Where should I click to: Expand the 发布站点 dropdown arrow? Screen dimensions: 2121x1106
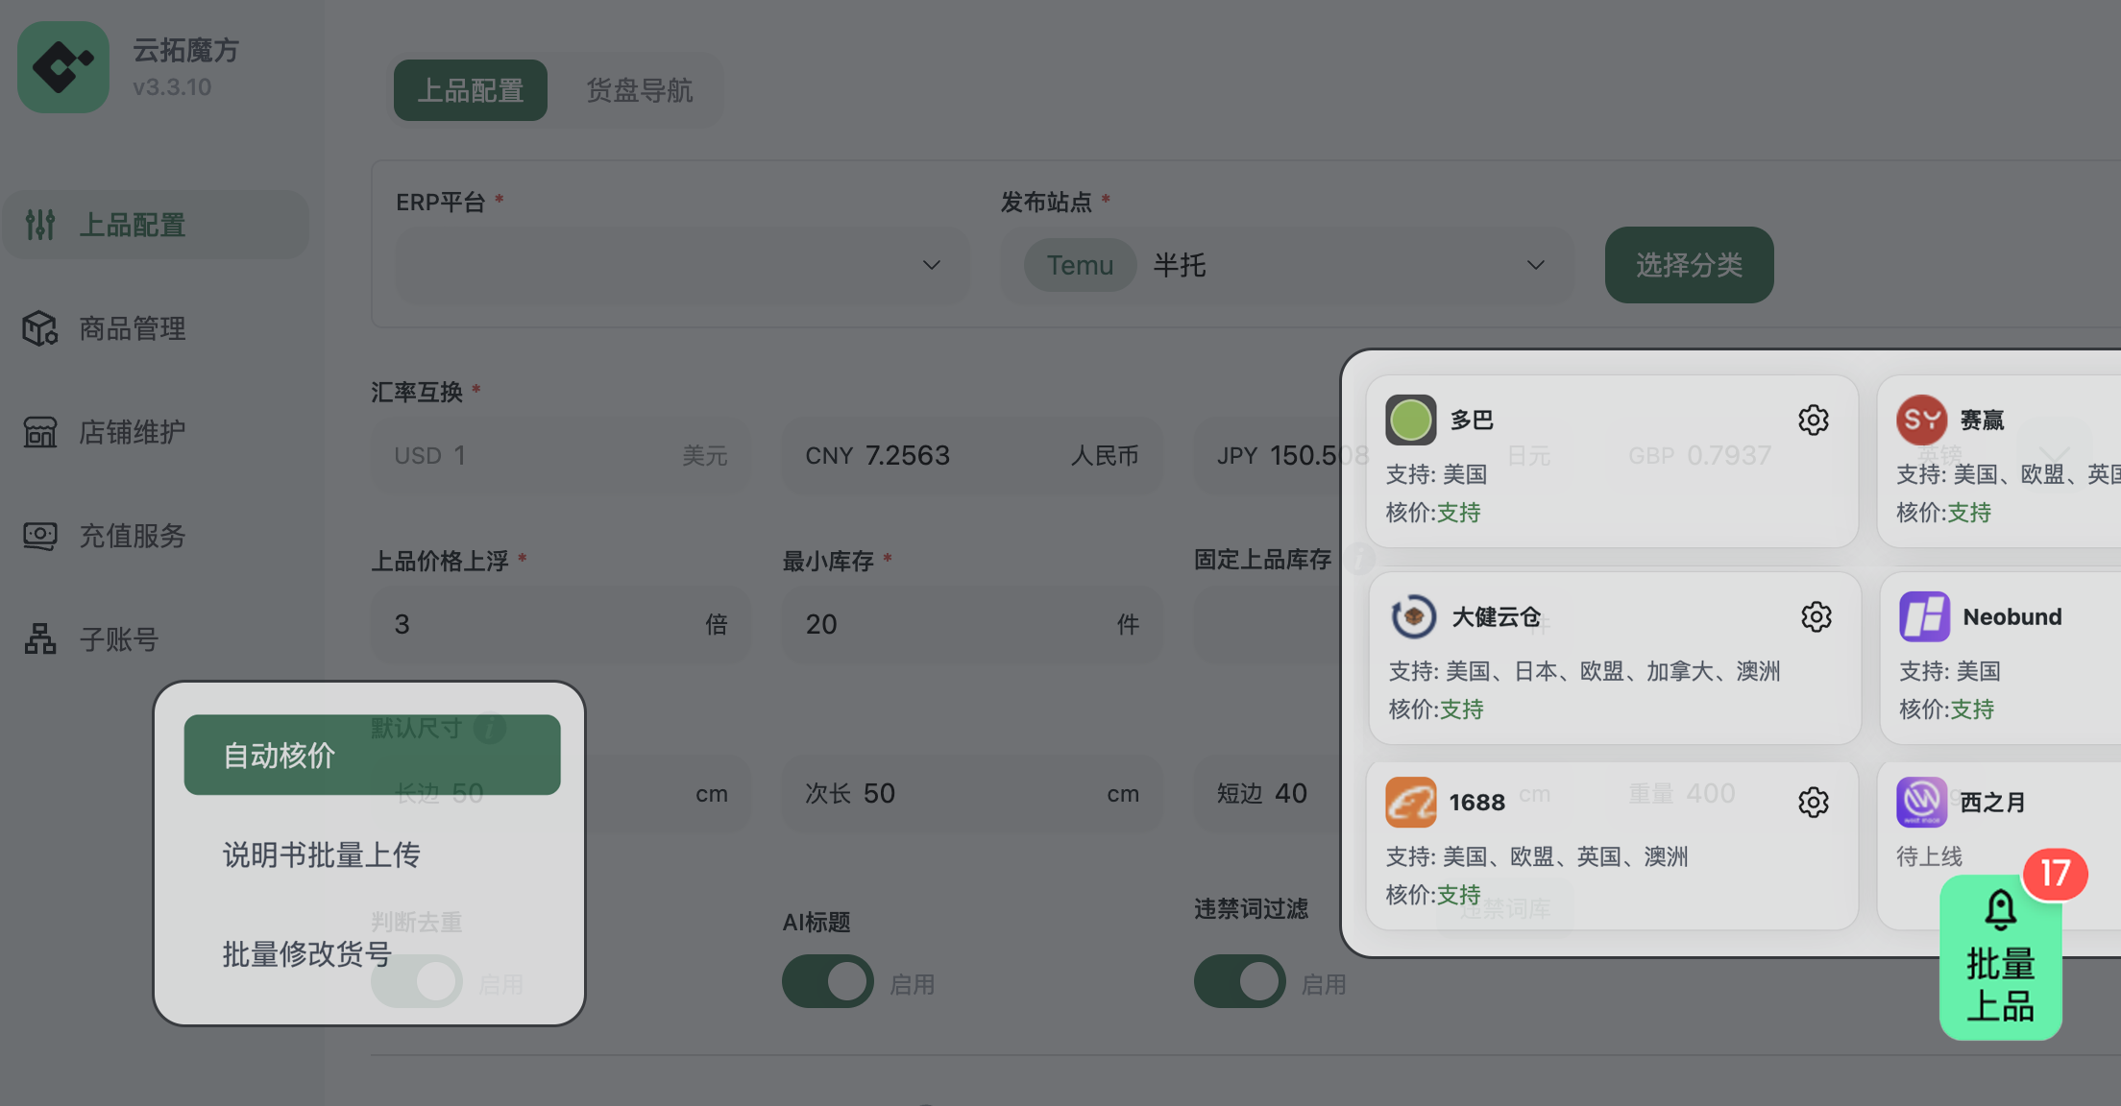point(1536,265)
